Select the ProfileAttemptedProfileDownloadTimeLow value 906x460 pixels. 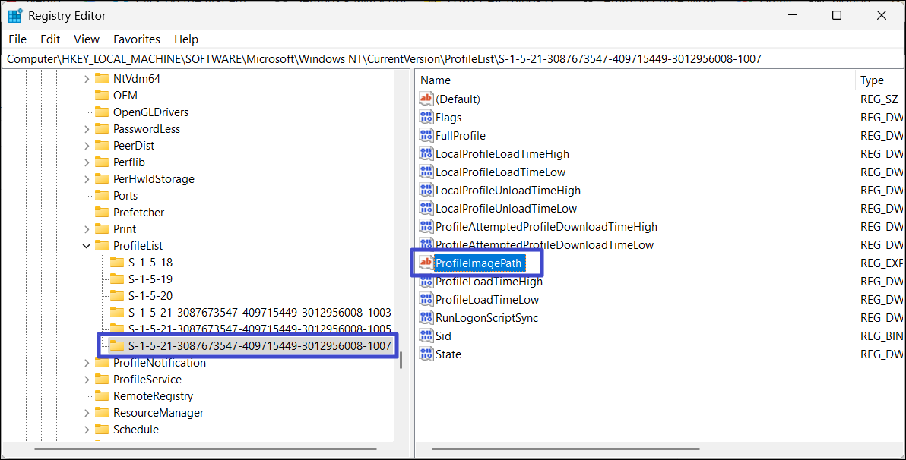(x=544, y=244)
